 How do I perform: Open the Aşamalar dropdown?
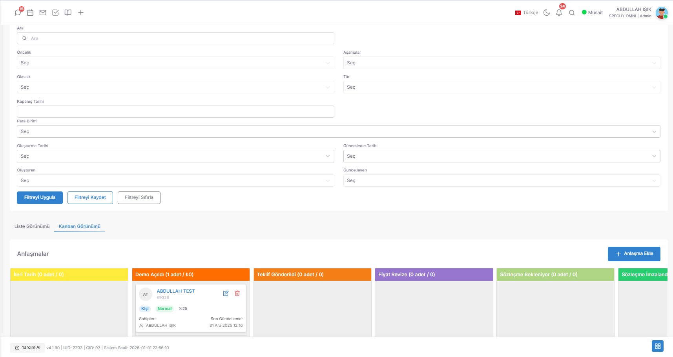pyautogui.click(x=502, y=63)
